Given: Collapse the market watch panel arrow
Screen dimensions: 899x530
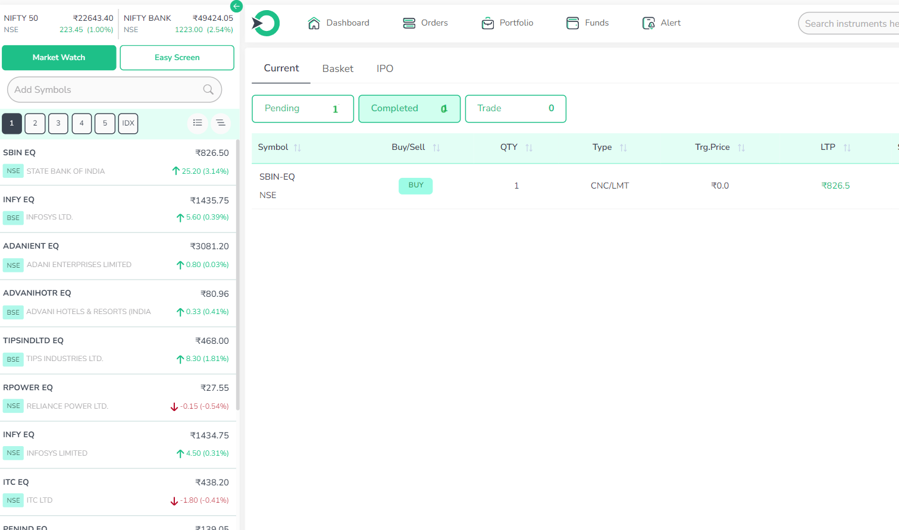Looking at the screenshot, I should coord(236,6).
